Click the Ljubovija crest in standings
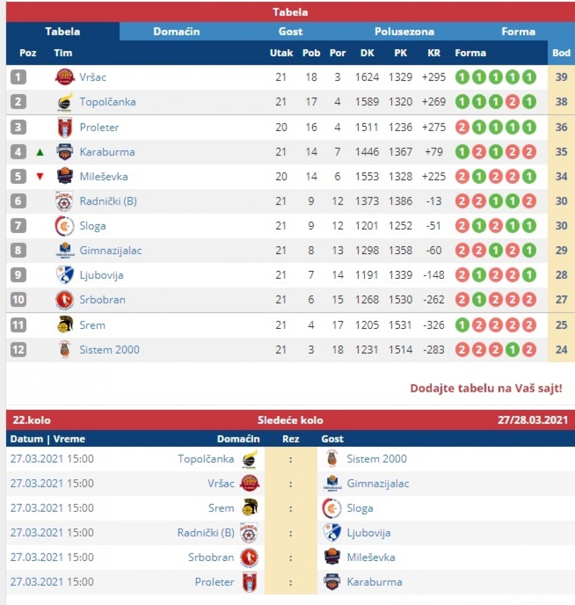The height and width of the screenshot is (605, 575). tap(65, 275)
